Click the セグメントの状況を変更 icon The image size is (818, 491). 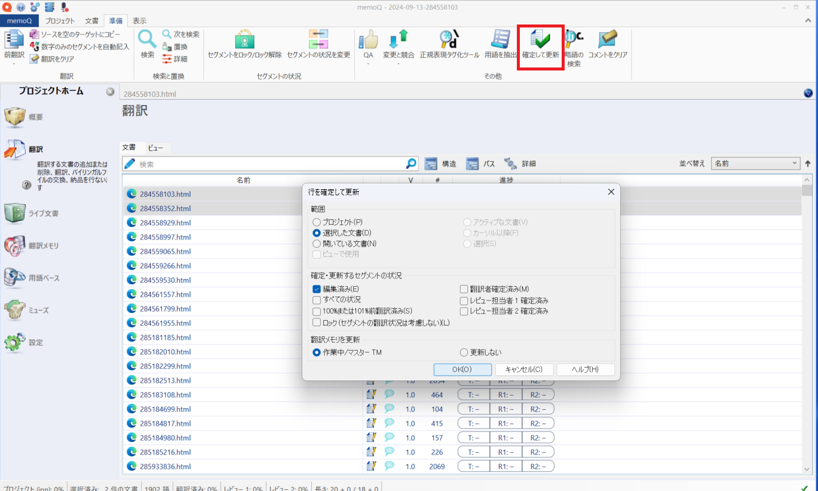[318, 39]
